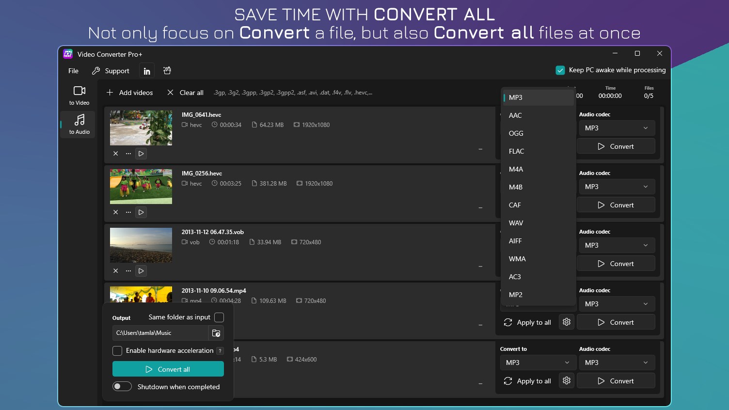This screenshot has height=410, width=729.
Task: Click Add videos button
Action: pos(129,93)
